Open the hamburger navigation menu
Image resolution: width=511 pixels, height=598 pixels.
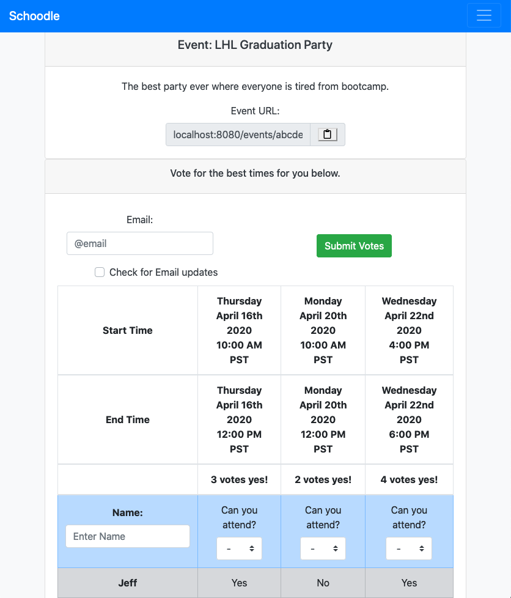(483, 16)
